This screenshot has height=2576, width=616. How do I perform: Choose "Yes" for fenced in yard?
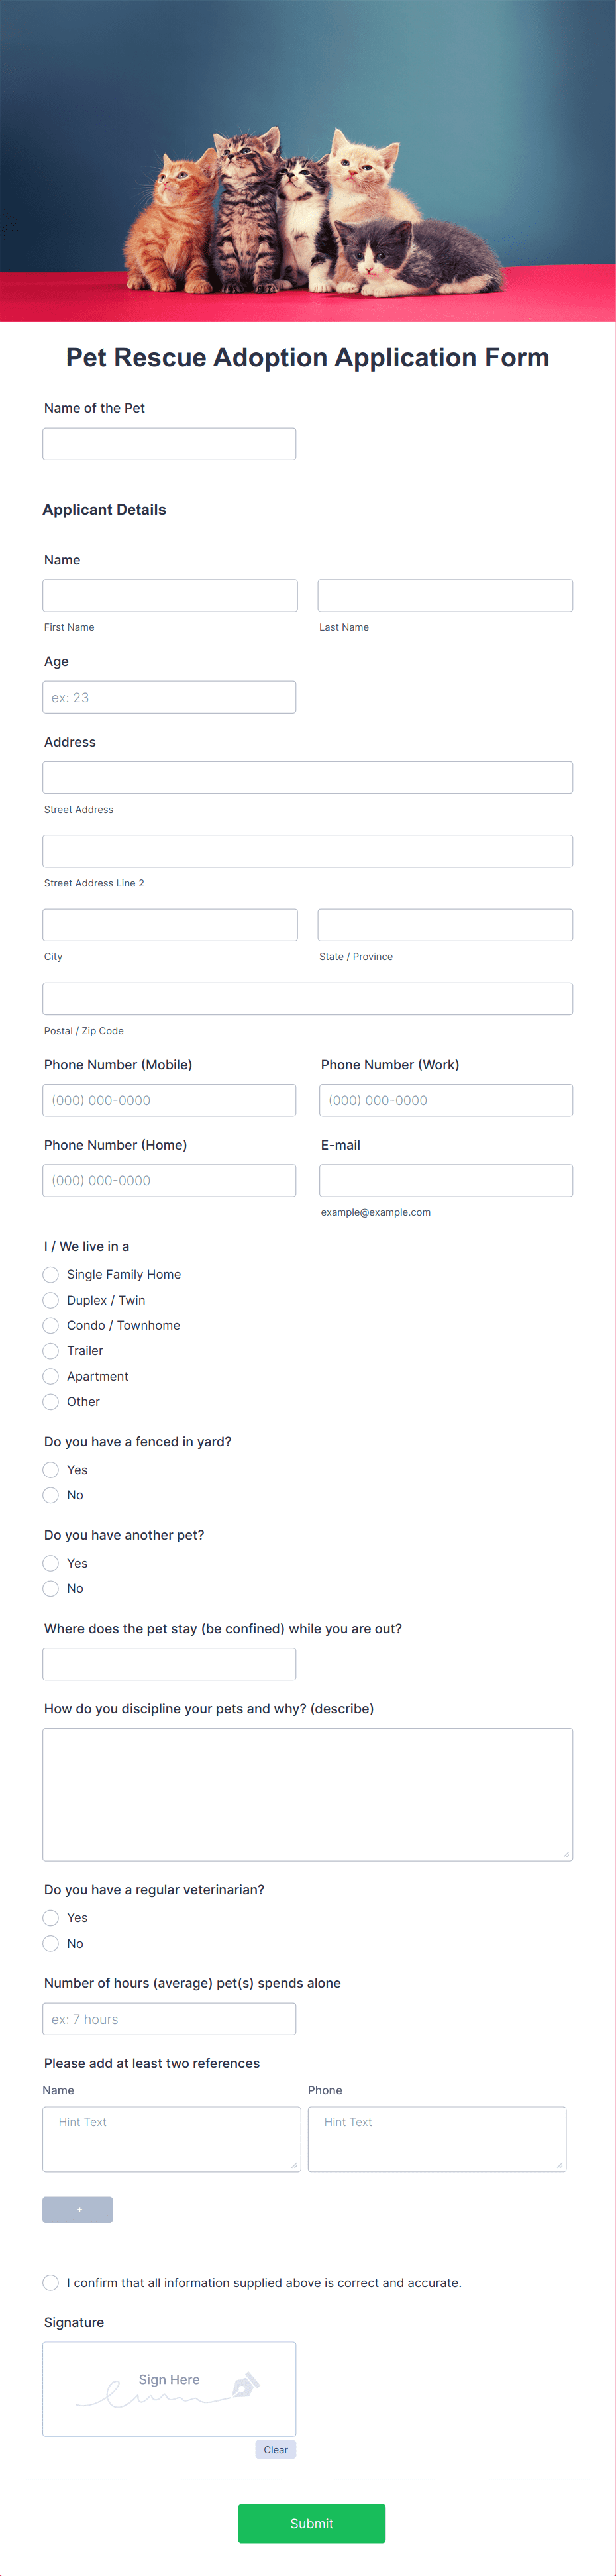(x=50, y=1469)
